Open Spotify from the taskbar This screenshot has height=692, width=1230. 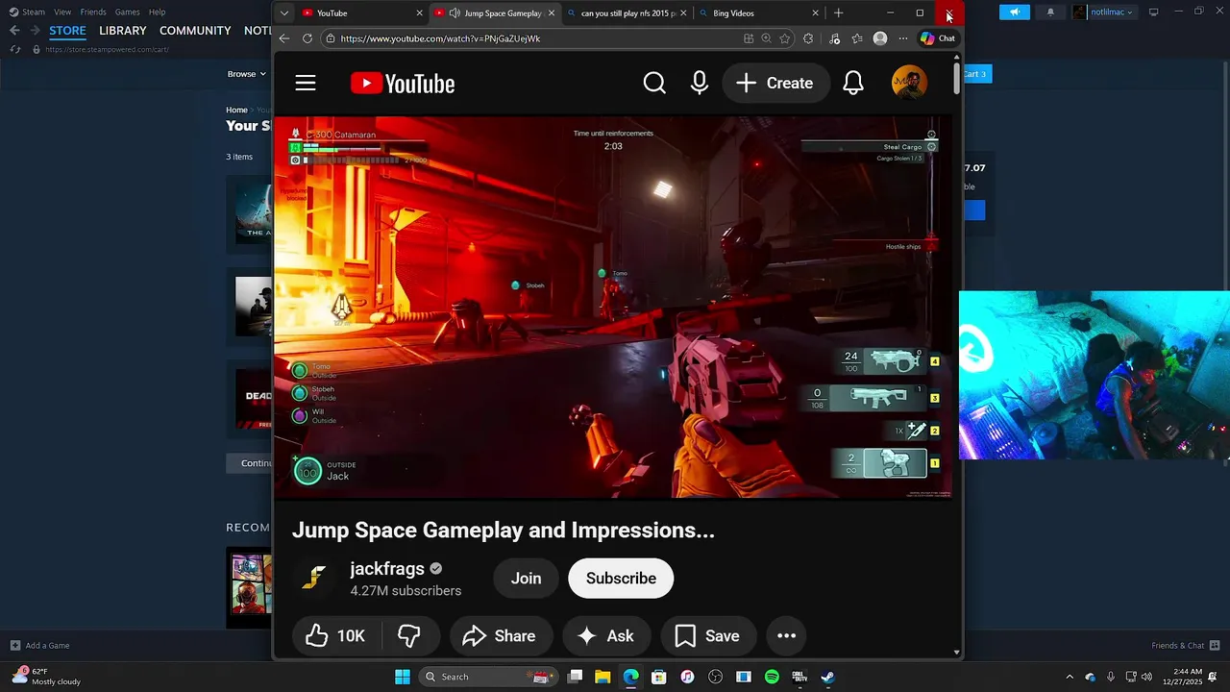pos(772,677)
